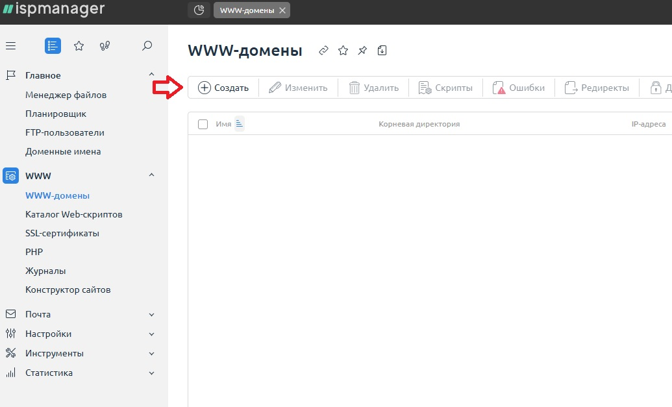Open Конструктор сайтов from the sidebar

[68, 290]
